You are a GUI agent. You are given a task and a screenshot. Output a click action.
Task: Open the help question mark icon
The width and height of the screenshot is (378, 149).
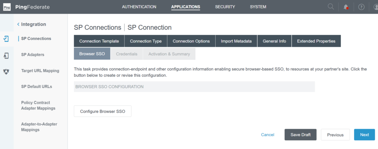[x=361, y=7]
